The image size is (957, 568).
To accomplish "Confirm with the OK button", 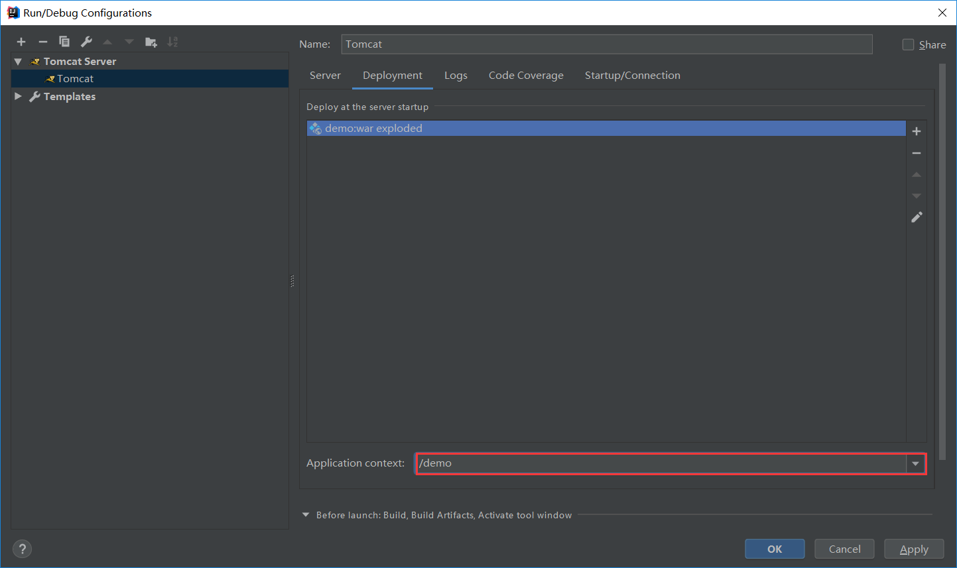I will (x=775, y=549).
